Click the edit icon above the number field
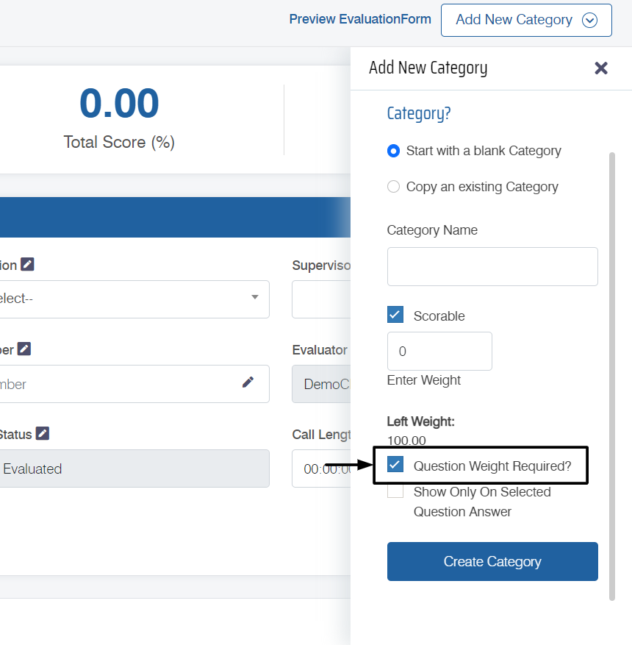 coord(24,349)
